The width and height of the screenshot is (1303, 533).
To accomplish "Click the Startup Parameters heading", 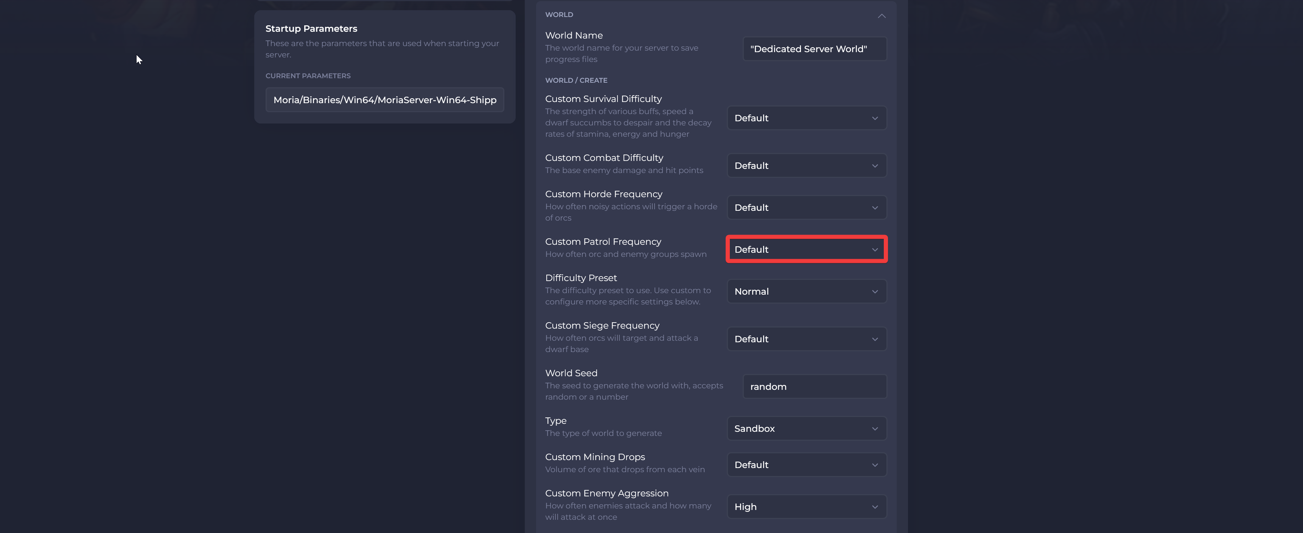I will pyautogui.click(x=311, y=29).
